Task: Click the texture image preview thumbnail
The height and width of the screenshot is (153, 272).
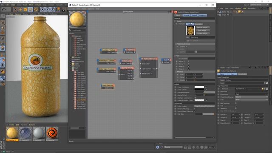Action: [190, 31]
